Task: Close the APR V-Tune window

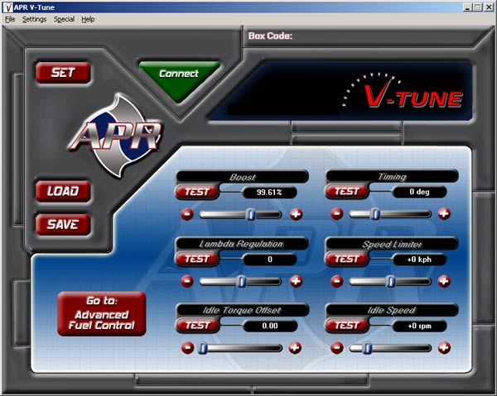Action: [x=489, y=7]
